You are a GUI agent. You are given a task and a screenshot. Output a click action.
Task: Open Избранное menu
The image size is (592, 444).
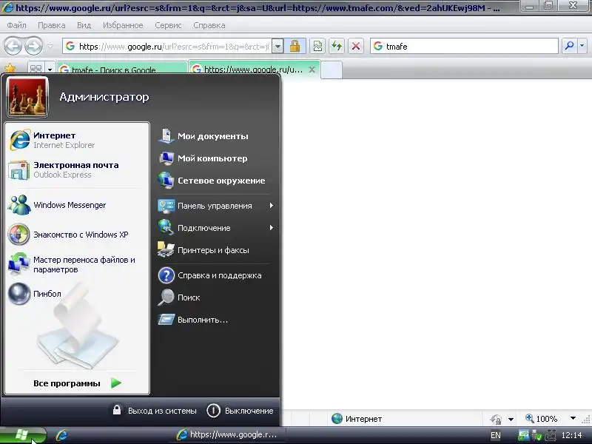(x=123, y=25)
